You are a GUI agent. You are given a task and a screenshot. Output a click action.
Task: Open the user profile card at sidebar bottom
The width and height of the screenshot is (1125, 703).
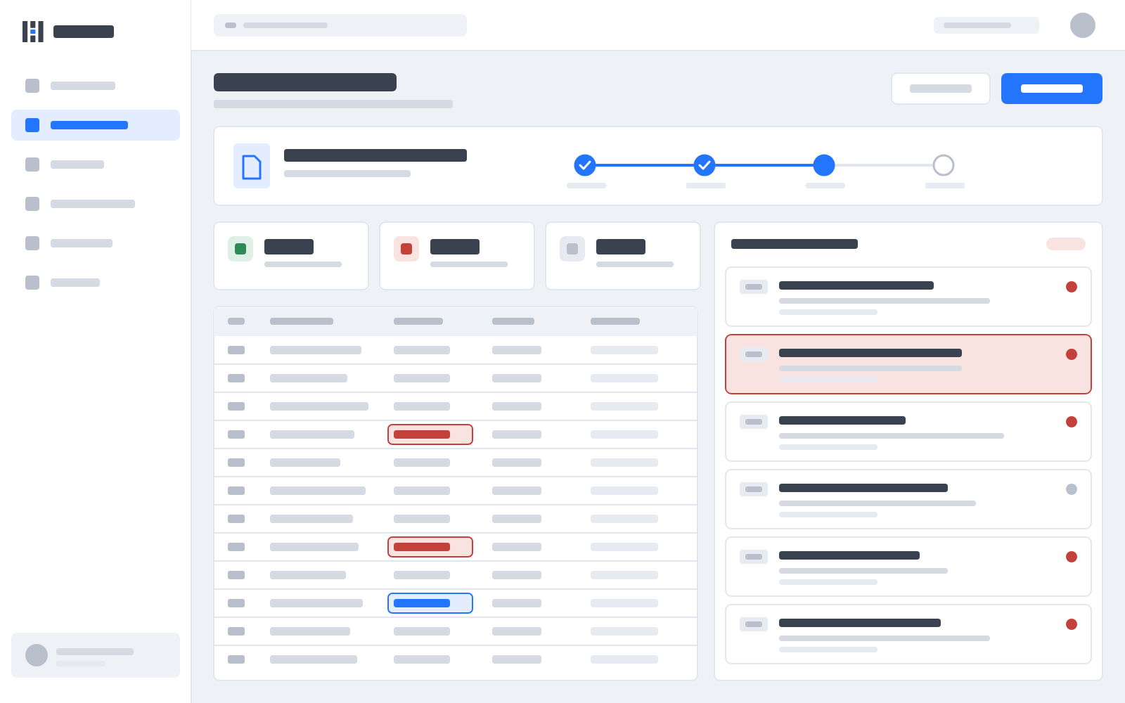click(x=96, y=655)
